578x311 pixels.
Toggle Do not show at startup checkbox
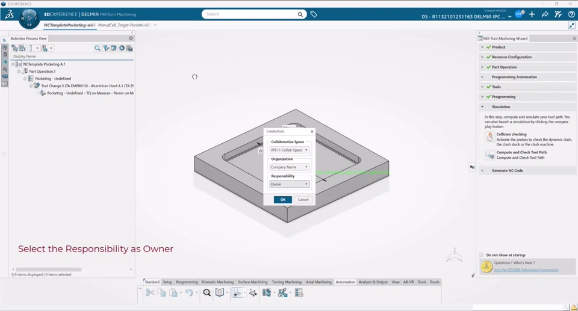[x=481, y=255]
